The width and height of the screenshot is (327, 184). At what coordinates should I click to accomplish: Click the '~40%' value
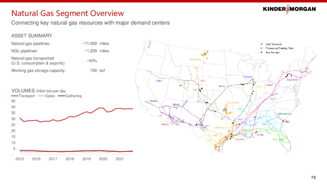pyautogui.click(x=92, y=61)
